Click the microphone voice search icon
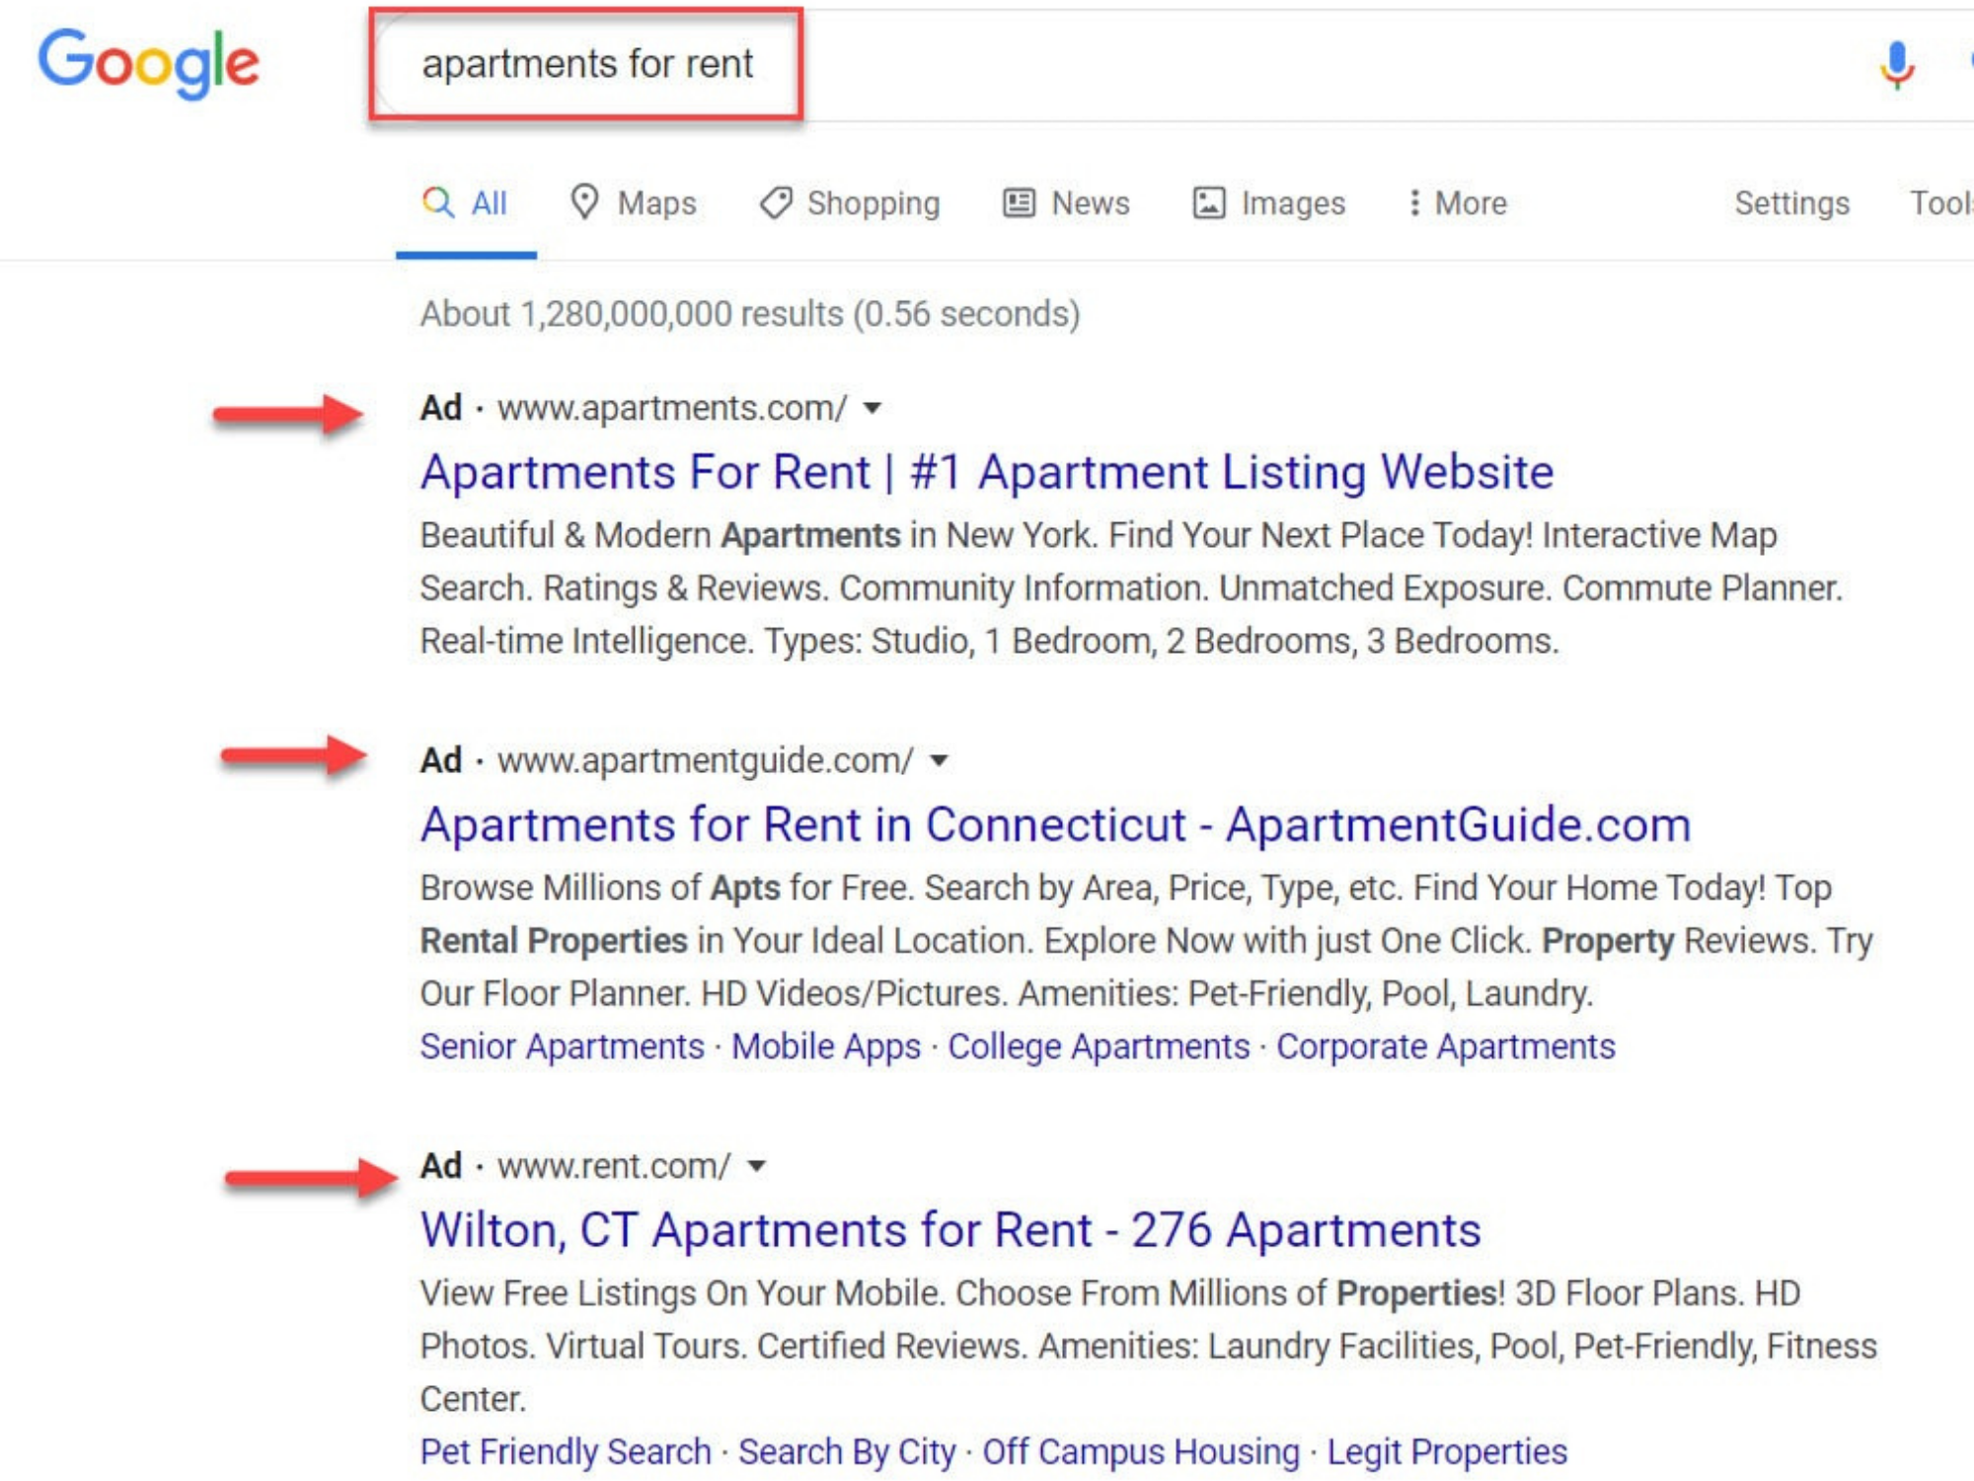This screenshot has height=1481, width=1974. 1896,65
